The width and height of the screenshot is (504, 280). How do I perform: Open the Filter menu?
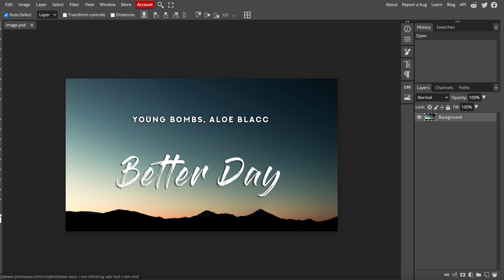click(x=74, y=5)
